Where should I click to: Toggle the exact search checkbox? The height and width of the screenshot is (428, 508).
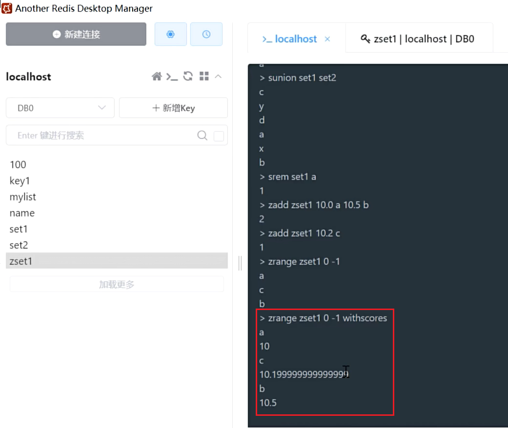(219, 136)
